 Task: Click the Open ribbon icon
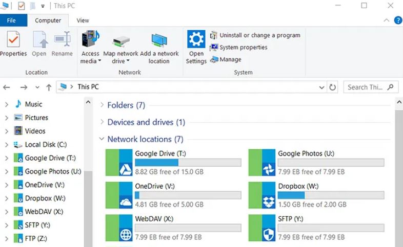pos(40,39)
